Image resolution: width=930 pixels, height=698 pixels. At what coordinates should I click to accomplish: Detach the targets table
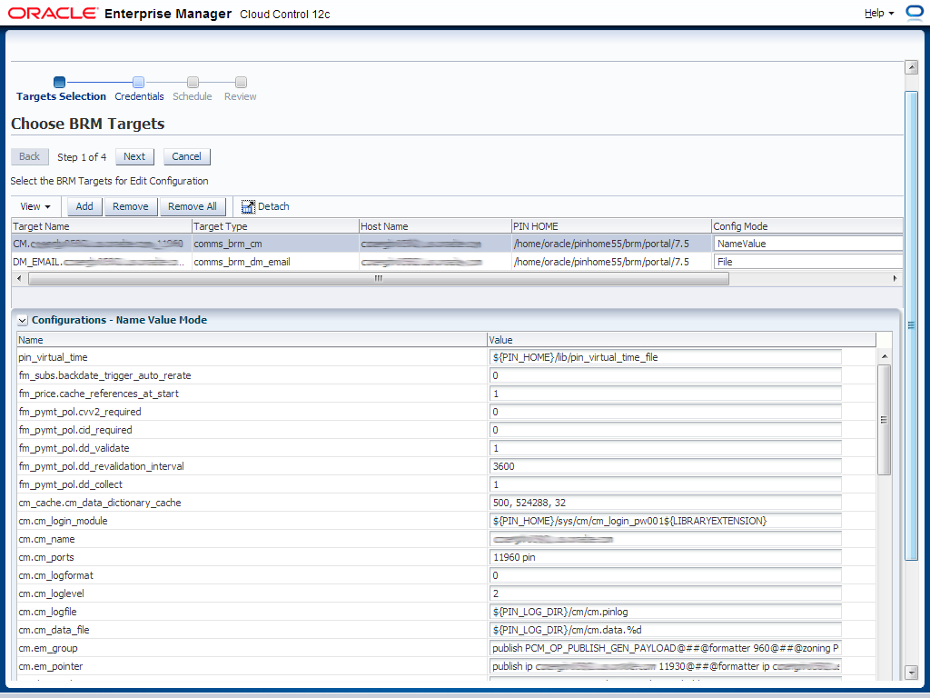pos(265,206)
